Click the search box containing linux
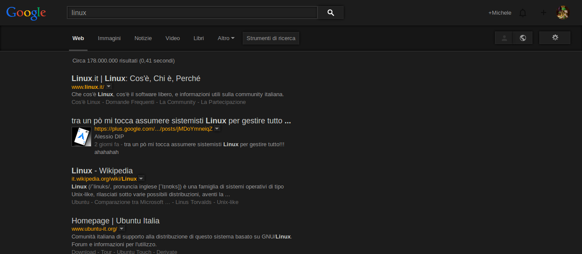The height and width of the screenshot is (254, 582). pyautogui.click(x=192, y=13)
